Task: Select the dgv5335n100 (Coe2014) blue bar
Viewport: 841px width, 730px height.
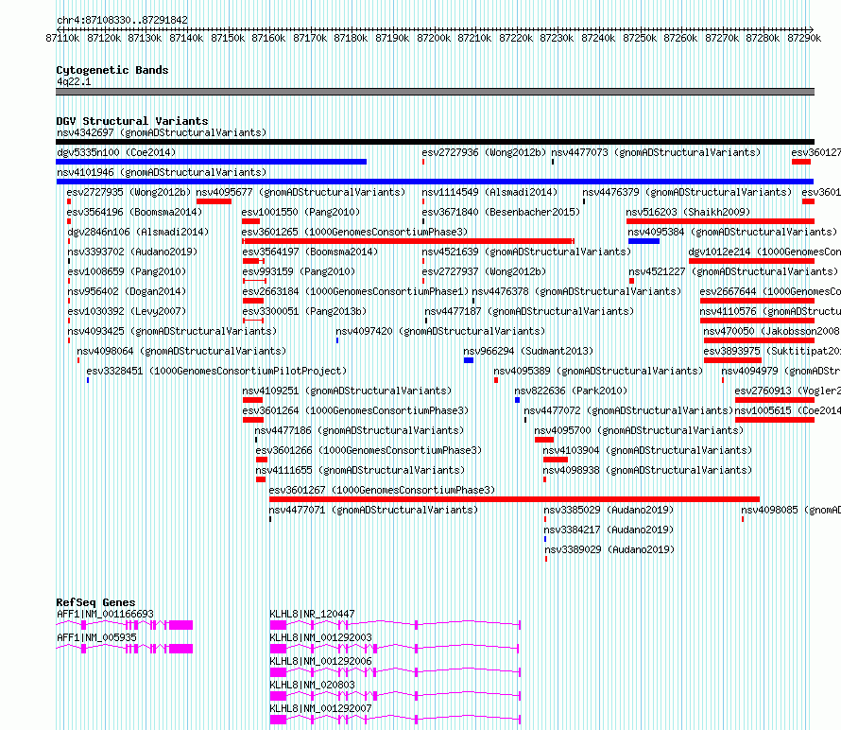Action: click(x=212, y=162)
